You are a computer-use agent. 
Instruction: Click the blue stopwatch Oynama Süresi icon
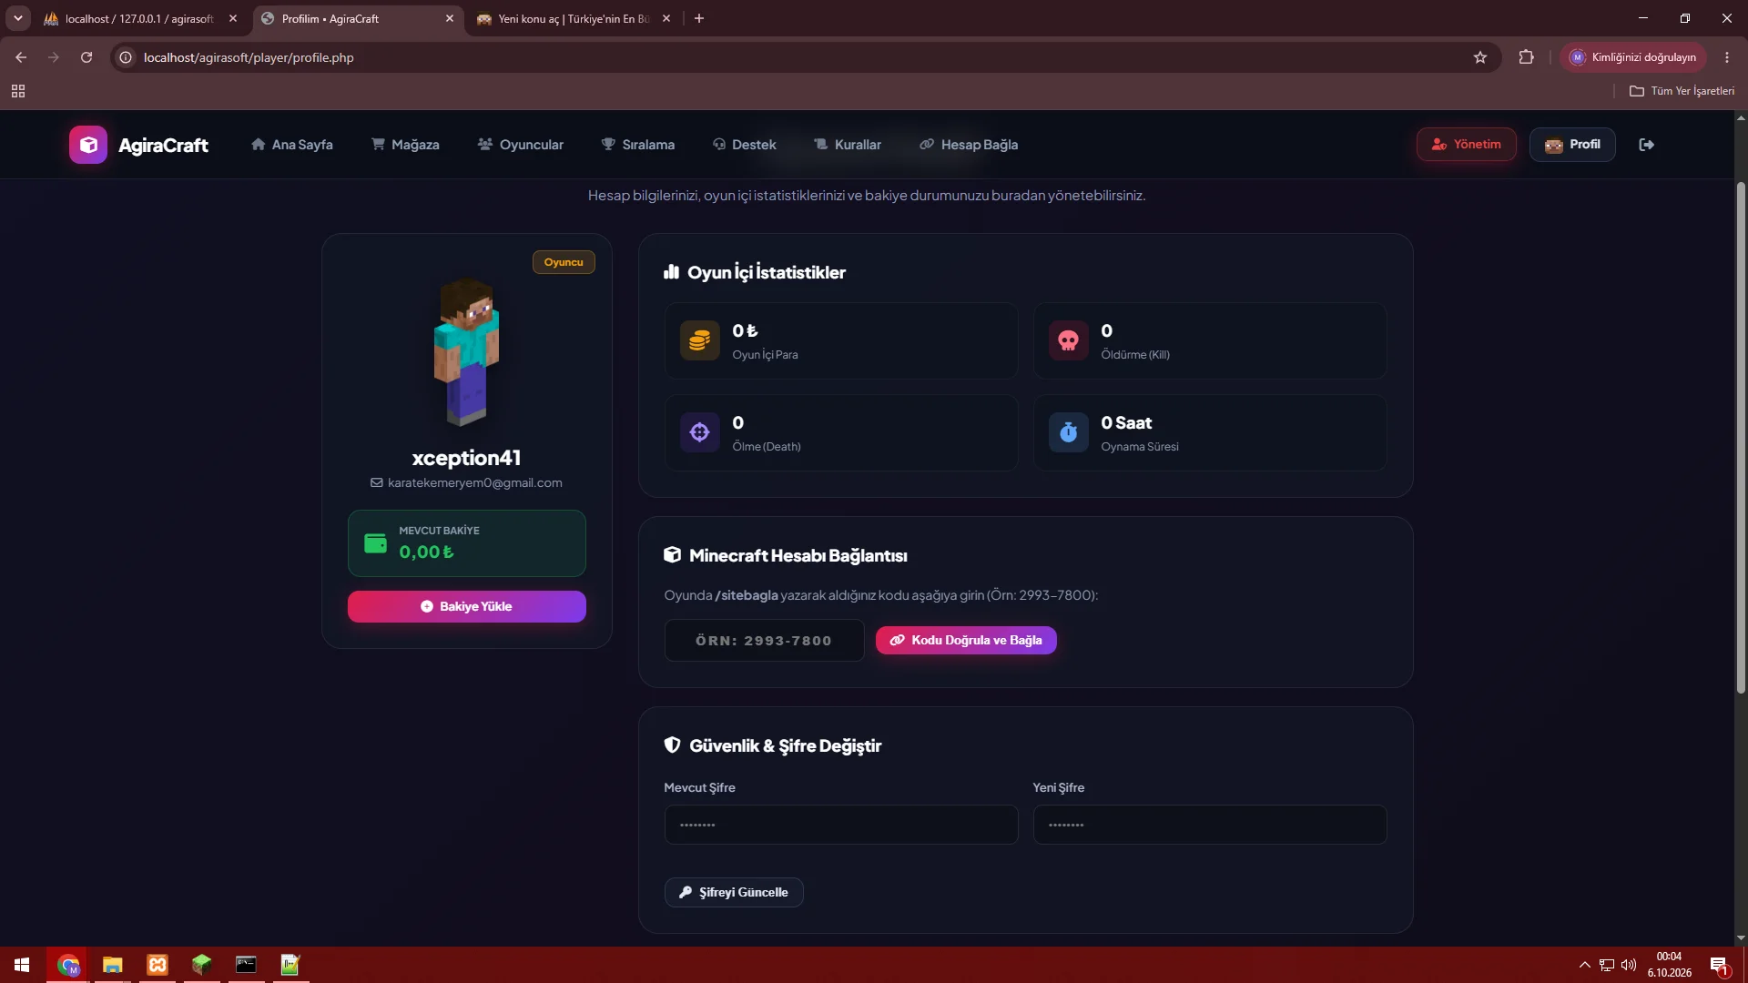[1068, 432]
